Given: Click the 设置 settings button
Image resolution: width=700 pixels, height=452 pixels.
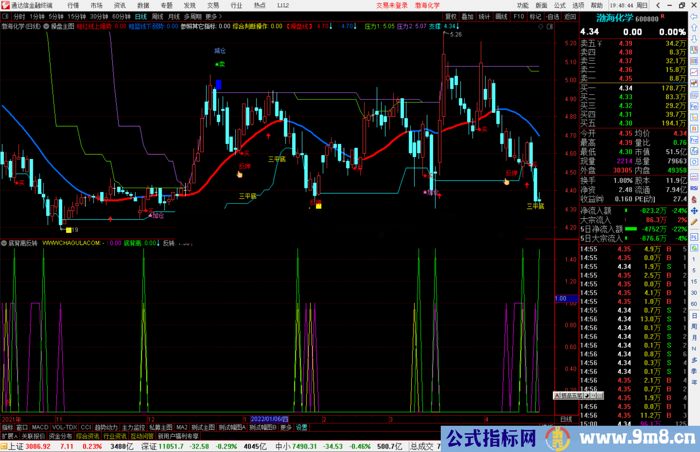Looking at the screenshot, I should [x=302, y=428].
